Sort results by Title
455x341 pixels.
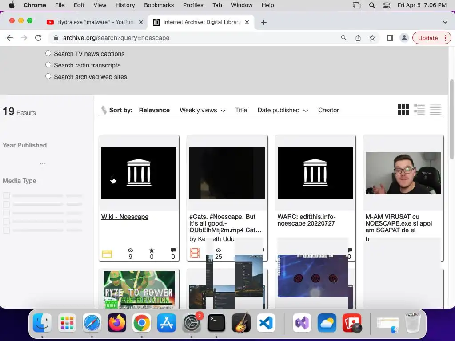(x=241, y=110)
